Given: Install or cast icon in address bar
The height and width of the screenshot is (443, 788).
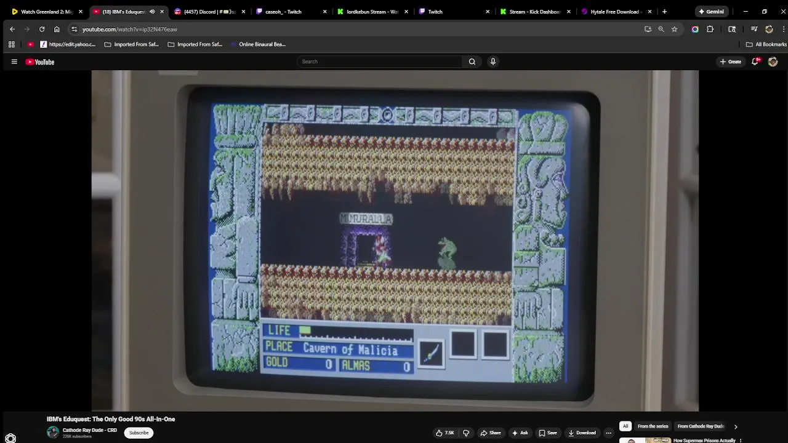Looking at the screenshot, I should 648,29.
